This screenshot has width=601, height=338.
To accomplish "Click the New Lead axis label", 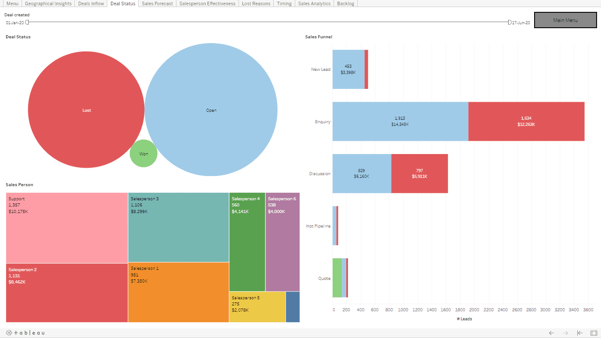I will pos(321,70).
